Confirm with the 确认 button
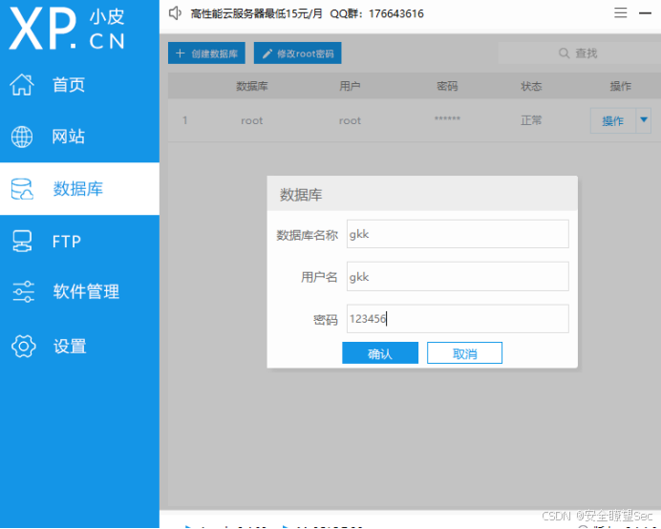661x529 pixels. point(380,352)
